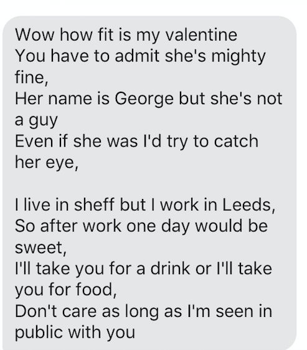Click the word 'admit' in second line
307x350 pixels.
coord(137,56)
